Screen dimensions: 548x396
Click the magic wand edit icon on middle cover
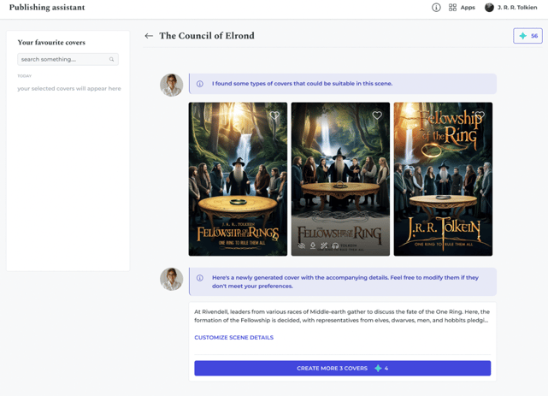point(324,245)
